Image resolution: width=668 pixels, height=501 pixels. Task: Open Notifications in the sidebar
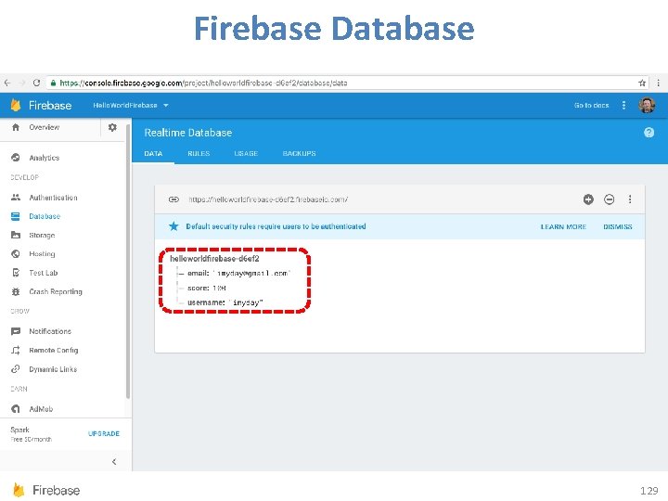(x=50, y=331)
